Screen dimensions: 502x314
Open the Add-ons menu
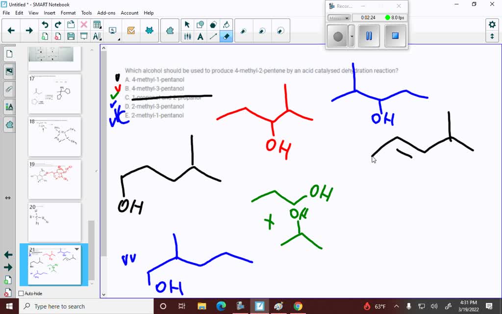tap(107, 13)
